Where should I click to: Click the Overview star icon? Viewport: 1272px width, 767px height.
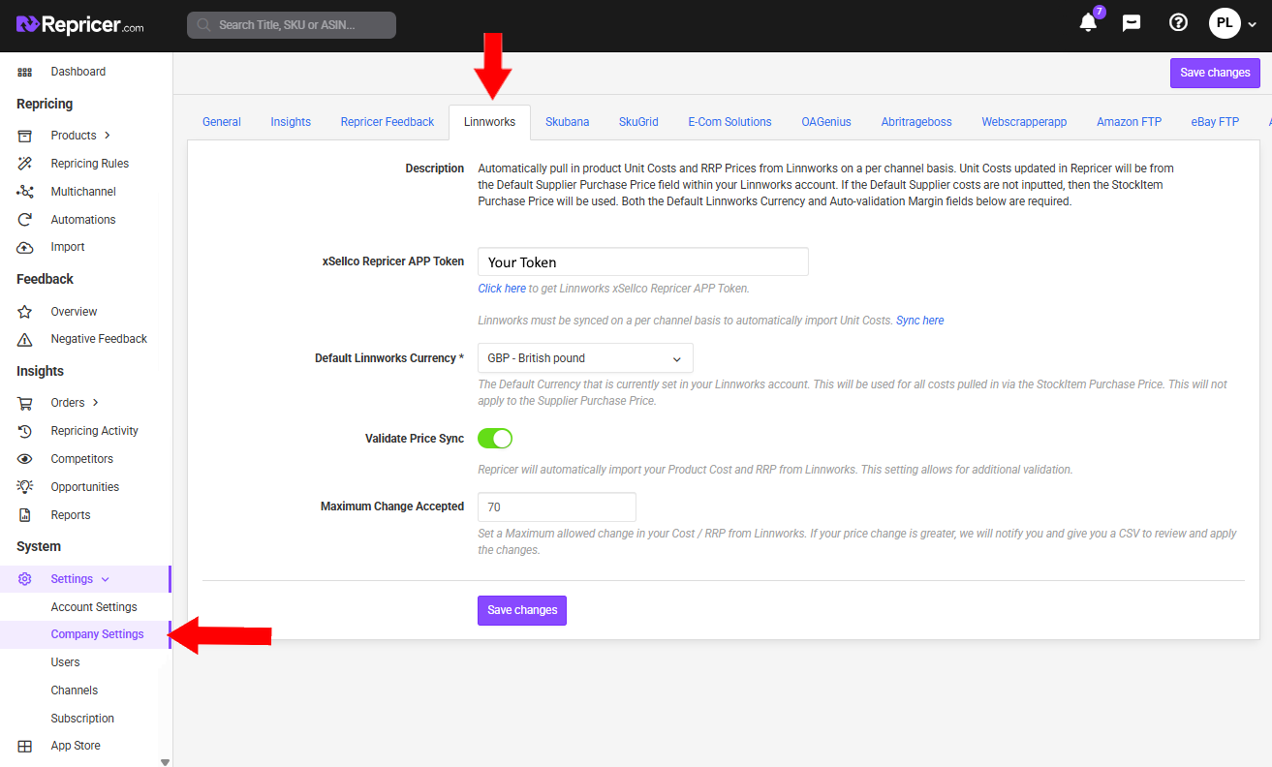pos(25,312)
